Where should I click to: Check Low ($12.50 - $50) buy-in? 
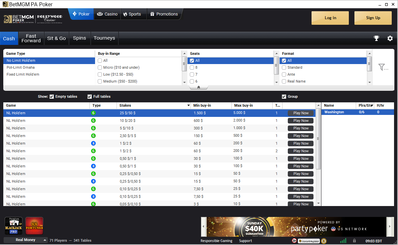(100, 74)
